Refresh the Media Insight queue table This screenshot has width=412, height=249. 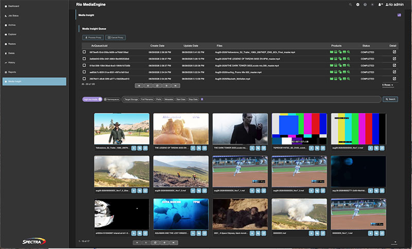click(158, 85)
